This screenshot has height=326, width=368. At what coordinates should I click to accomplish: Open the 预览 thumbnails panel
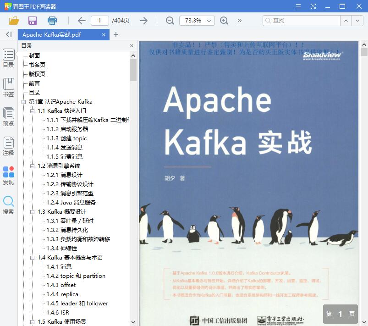[8, 117]
